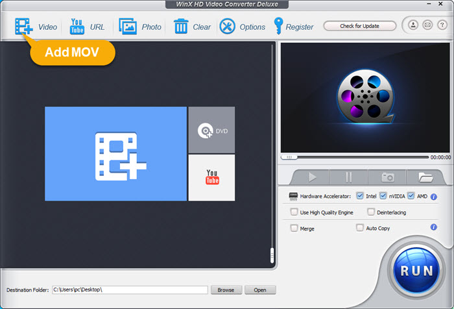Click the Browse destination button
454x309 pixels.
click(x=226, y=290)
